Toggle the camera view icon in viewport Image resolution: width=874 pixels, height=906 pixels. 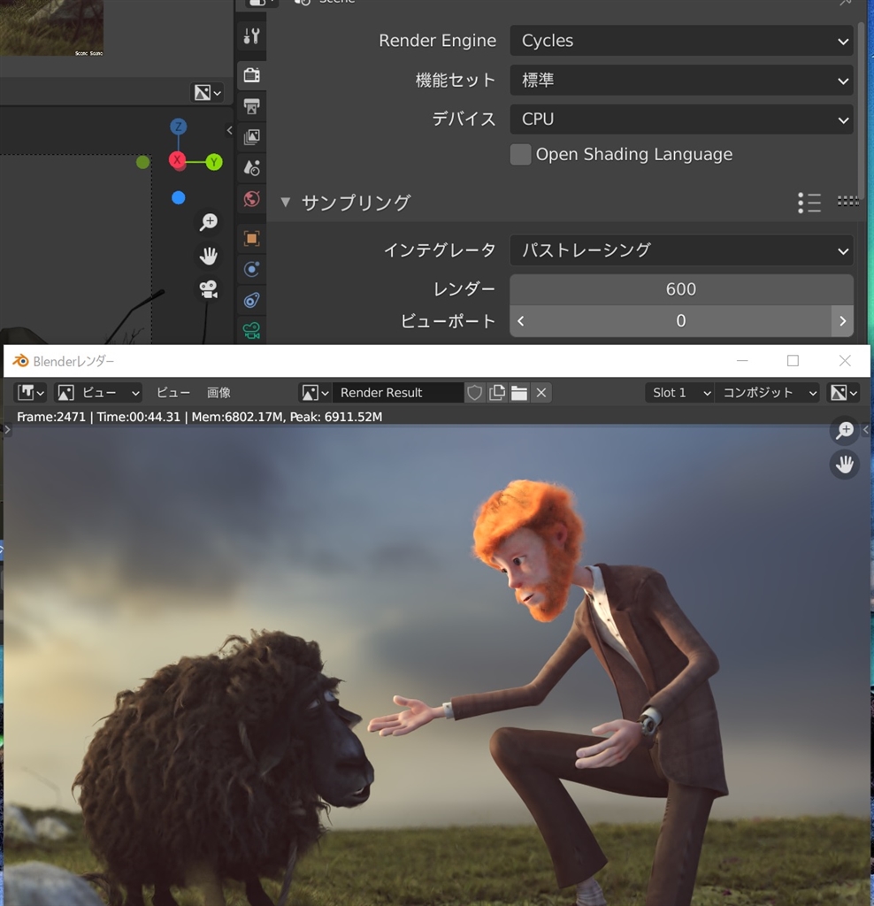(x=208, y=289)
